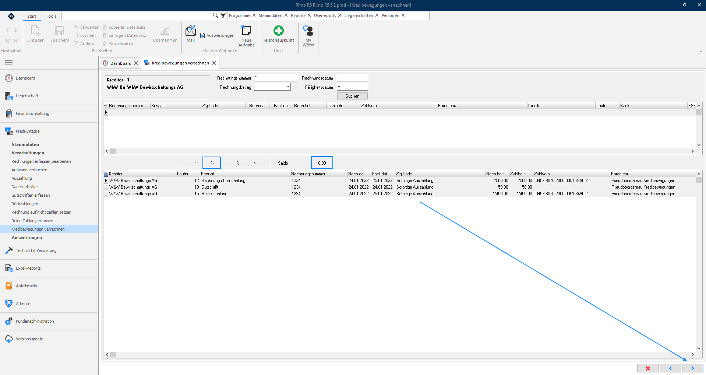Click the single up chevron button
This screenshot has height=375, width=706.
(254, 162)
